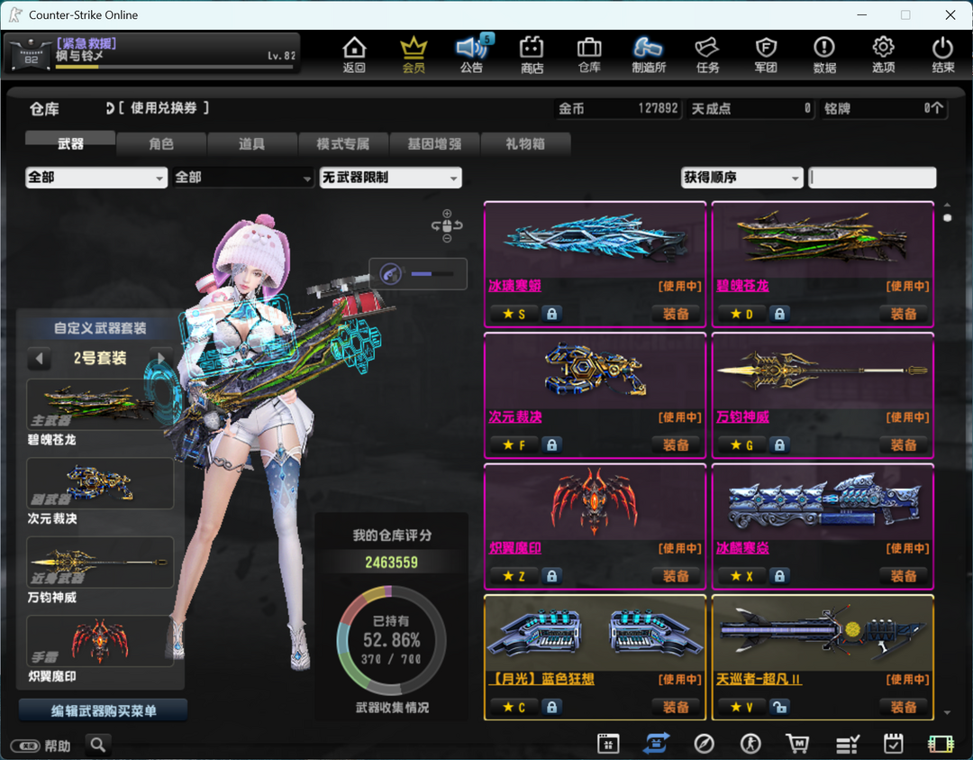Switch to previous weapon set with left arrow

coord(39,358)
